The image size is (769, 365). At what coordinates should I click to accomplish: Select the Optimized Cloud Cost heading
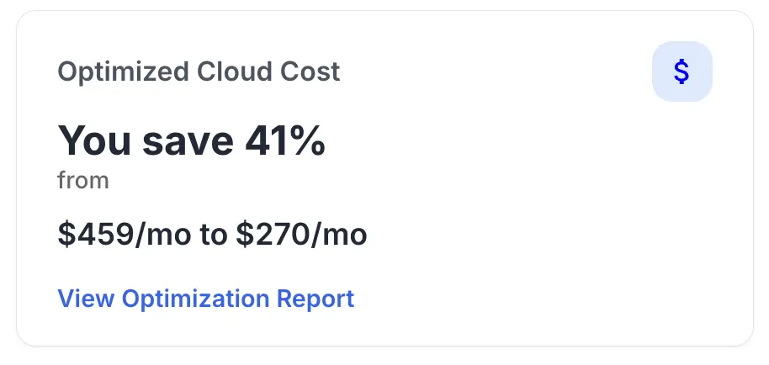click(199, 71)
